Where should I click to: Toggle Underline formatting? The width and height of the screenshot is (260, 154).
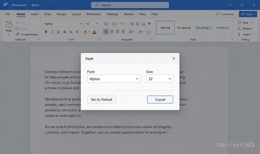coord(58,32)
